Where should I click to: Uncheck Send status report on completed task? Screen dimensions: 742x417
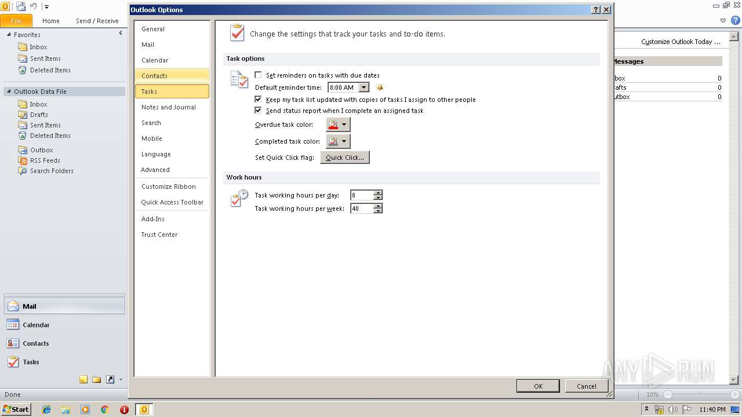[259, 111]
